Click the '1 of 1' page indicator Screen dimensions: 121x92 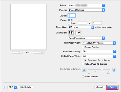28,52
